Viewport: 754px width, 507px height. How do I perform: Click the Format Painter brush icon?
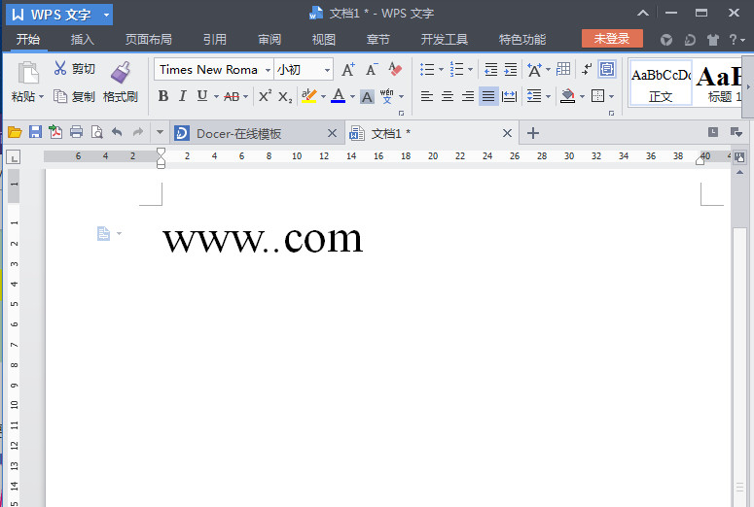click(x=121, y=72)
